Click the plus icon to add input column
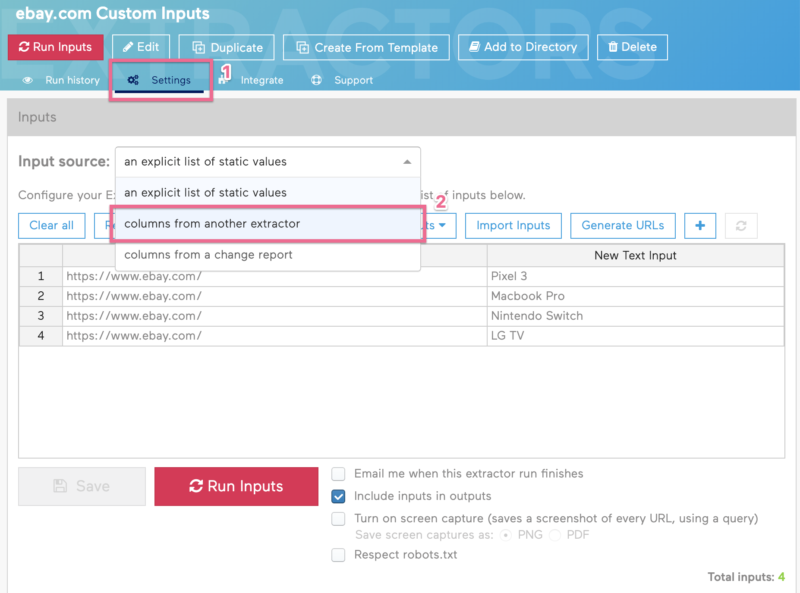The width and height of the screenshot is (800, 593). pos(700,225)
